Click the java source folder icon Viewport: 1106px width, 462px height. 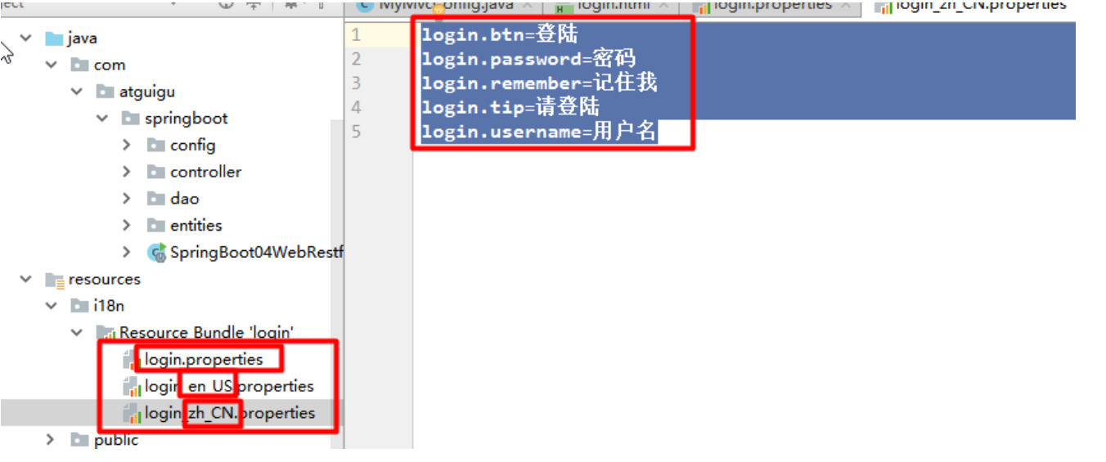click(x=54, y=38)
